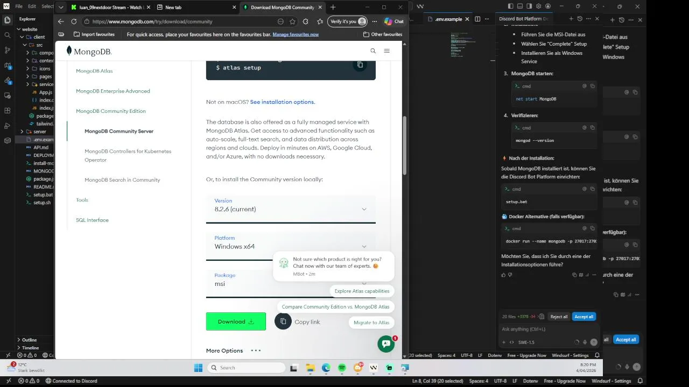
Task: Give a thumbs up to the assistant reply
Action: pyautogui.click(x=504, y=275)
